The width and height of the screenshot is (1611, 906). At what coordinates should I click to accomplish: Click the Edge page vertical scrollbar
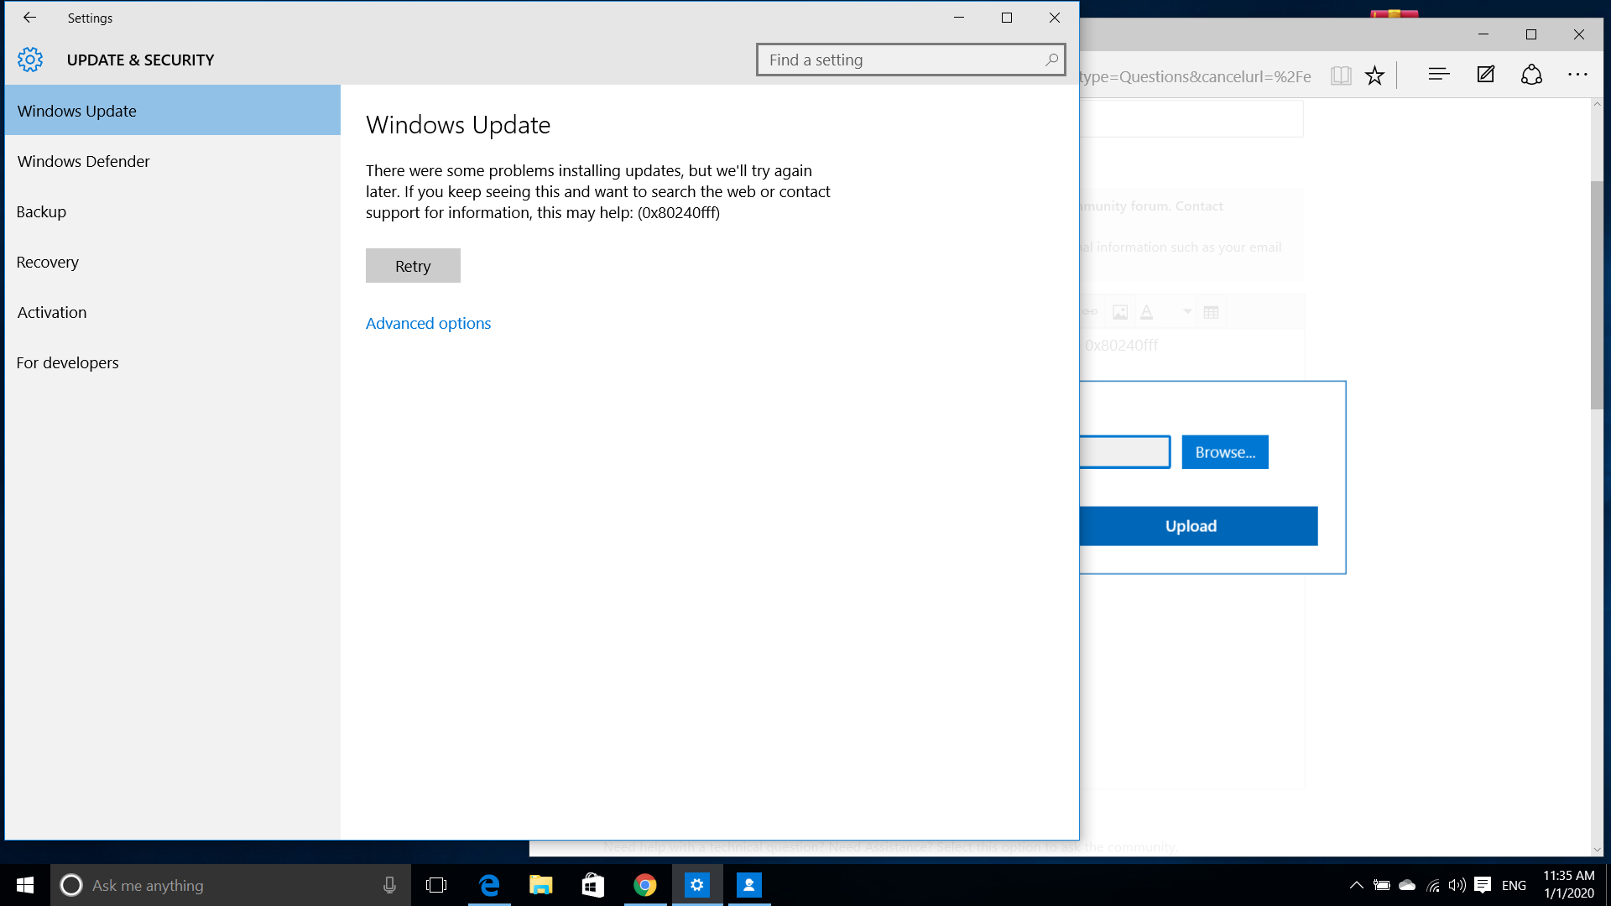pyautogui.click(x=1597, y=294)
